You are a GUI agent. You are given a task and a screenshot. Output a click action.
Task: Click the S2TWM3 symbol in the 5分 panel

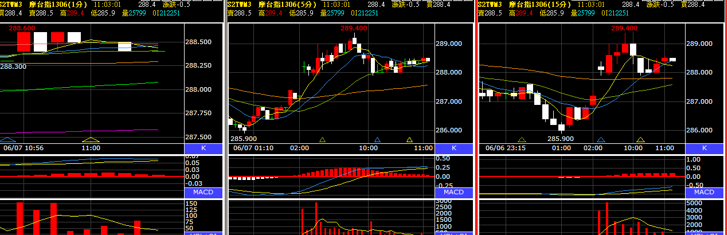[240, 4]
